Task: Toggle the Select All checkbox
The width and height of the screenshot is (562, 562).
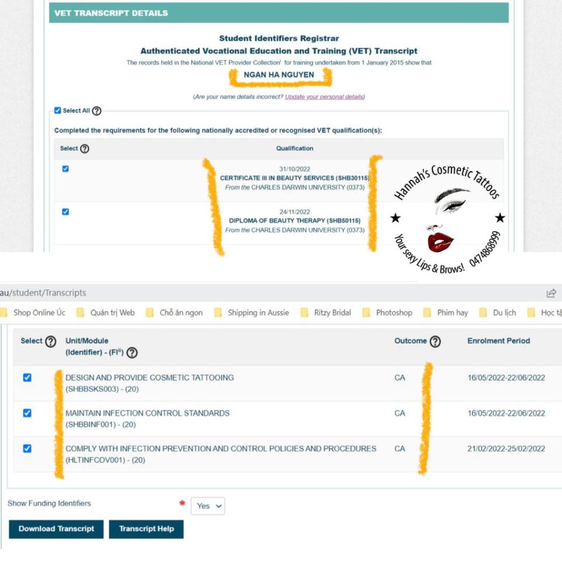Action: (58, 111)
